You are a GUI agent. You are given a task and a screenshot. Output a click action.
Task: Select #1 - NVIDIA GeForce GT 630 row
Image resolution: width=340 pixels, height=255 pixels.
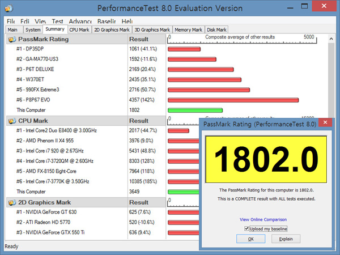86,212
